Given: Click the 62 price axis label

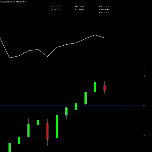Looking at the screenshot, I should 144,135.
